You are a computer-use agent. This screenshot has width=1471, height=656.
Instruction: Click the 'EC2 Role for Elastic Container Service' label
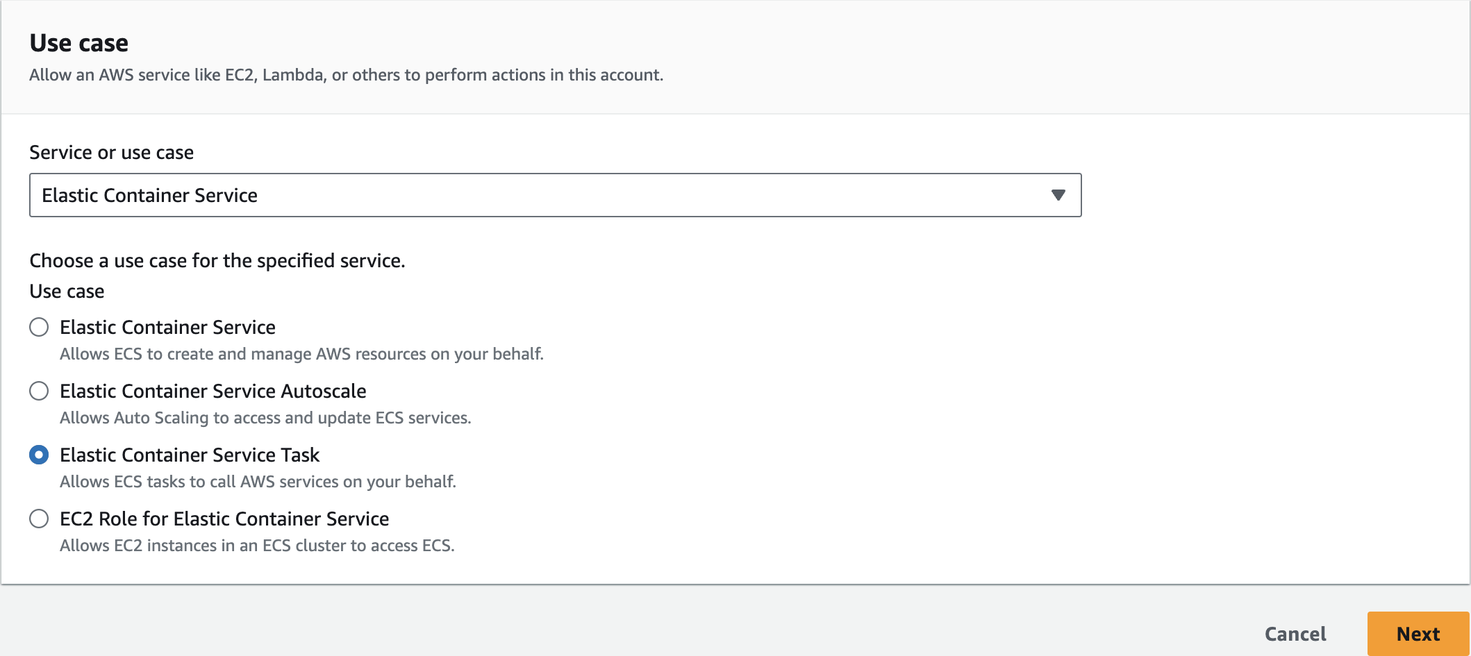click(224, 519)
